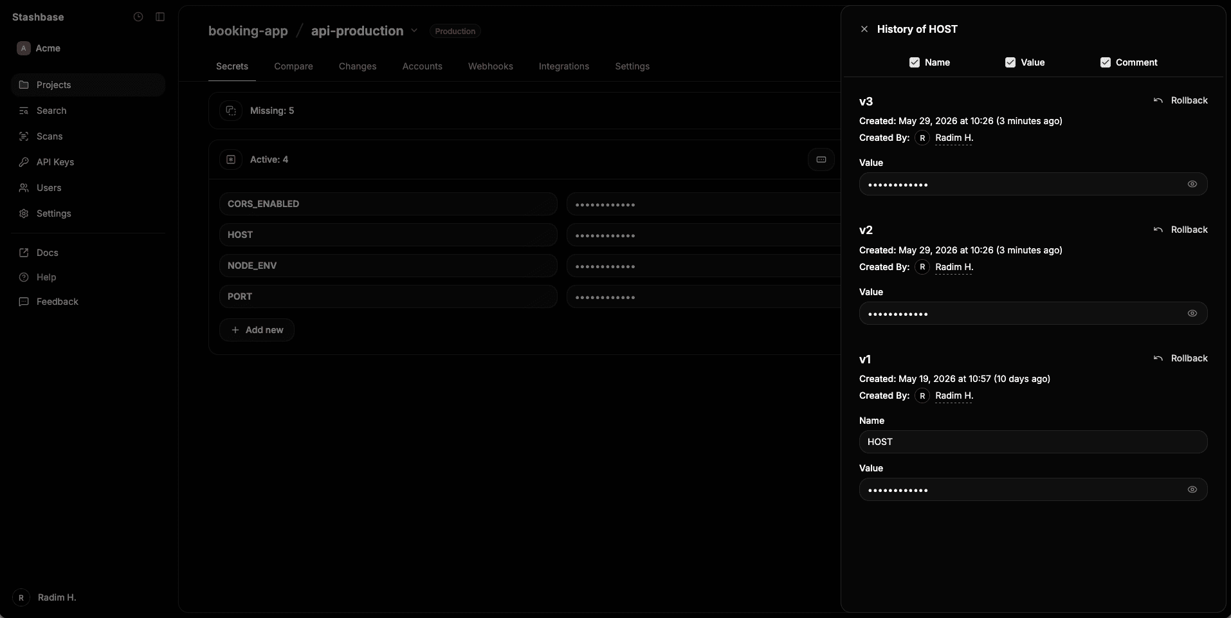
Task: Click Radim H. link under v1
Action: pos(954,395)
